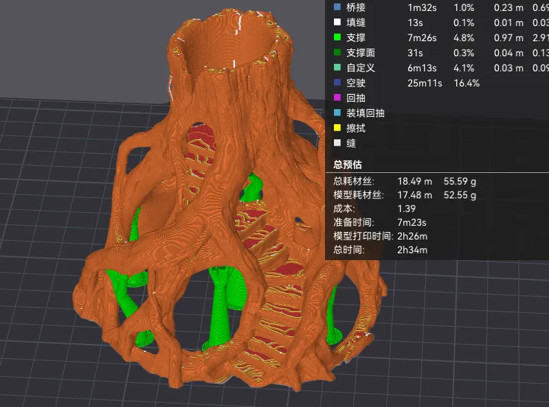Select the 空驶 legend label
Image resolution: width=549 pixels, height=407 pixels.
click(x=356, y=83)
